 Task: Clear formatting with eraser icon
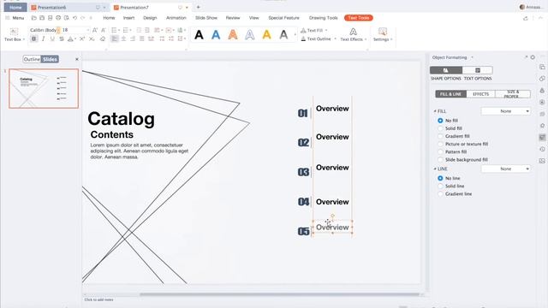click(103, 39)
